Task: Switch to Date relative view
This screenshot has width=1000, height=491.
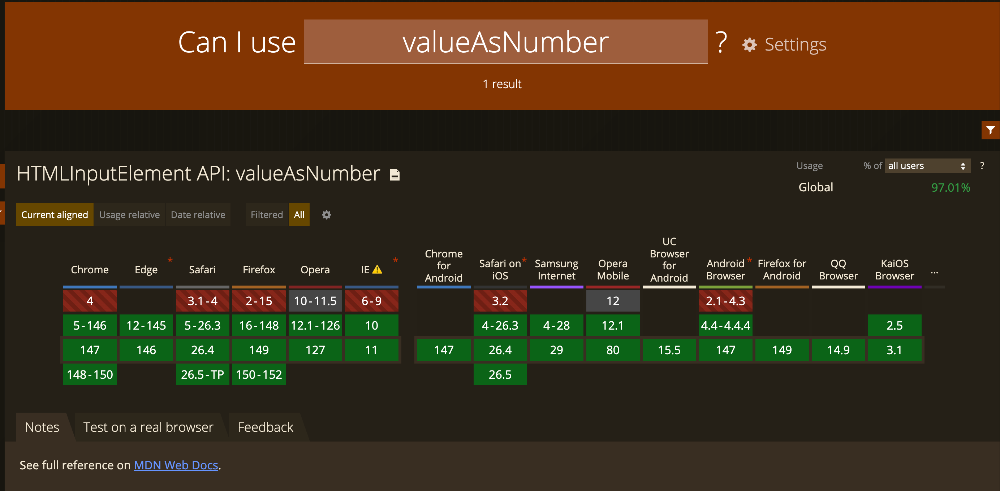Action: [x=198, y=215]
